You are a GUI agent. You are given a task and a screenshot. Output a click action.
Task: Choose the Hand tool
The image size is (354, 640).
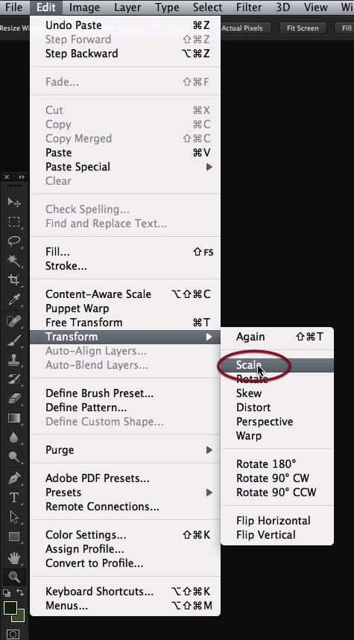coord(14,557)
